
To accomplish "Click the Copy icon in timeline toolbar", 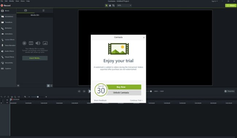I will 12,97.
